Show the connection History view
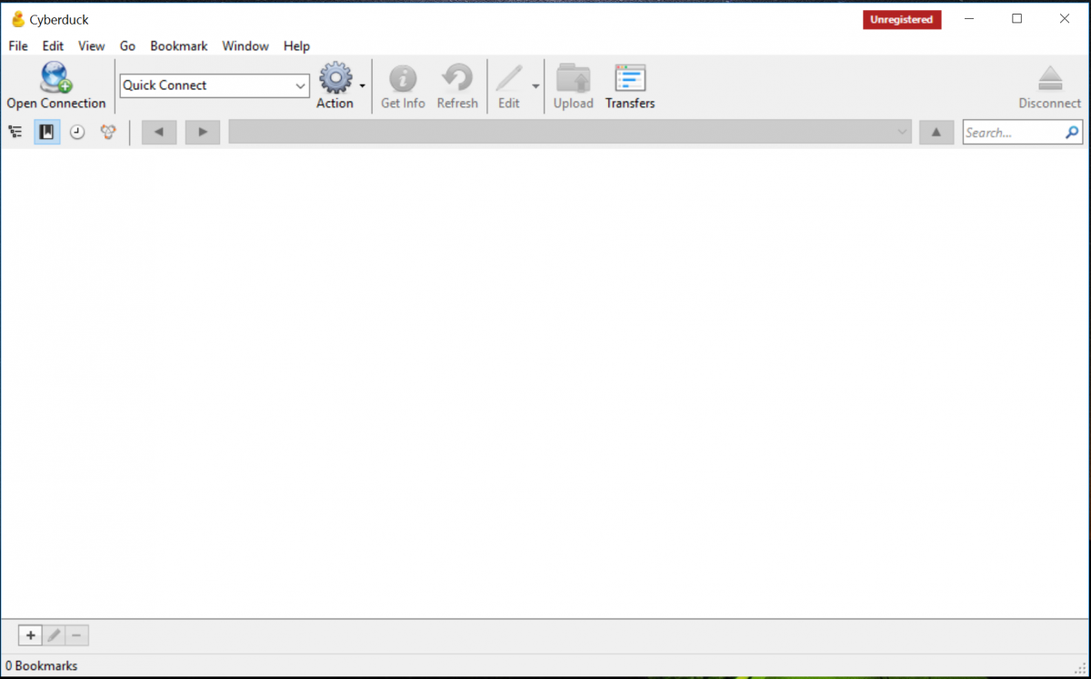Screen dimensions: 1091x679 click(x=77, y=133)
